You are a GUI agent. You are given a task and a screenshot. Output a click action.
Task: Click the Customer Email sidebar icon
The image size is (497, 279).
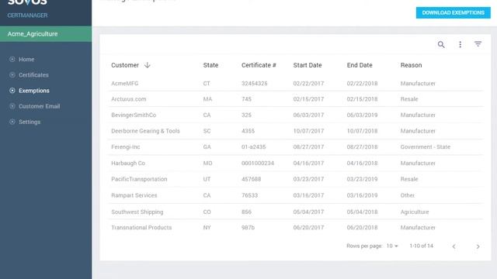[x=12, y=106]
